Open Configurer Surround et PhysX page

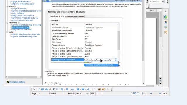click(22, 30)
